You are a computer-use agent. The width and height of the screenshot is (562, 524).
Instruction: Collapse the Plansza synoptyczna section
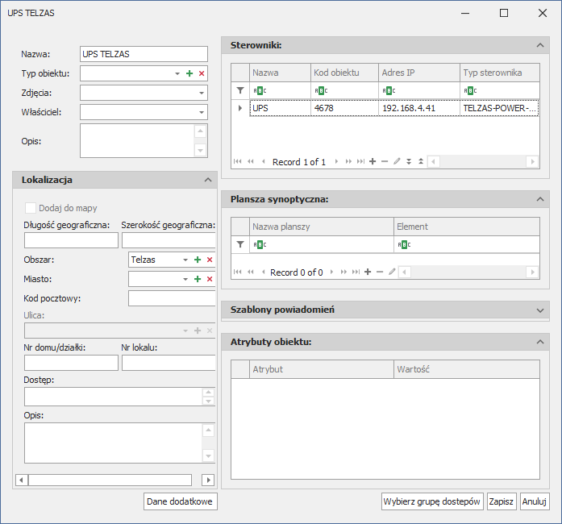[540, 199]
